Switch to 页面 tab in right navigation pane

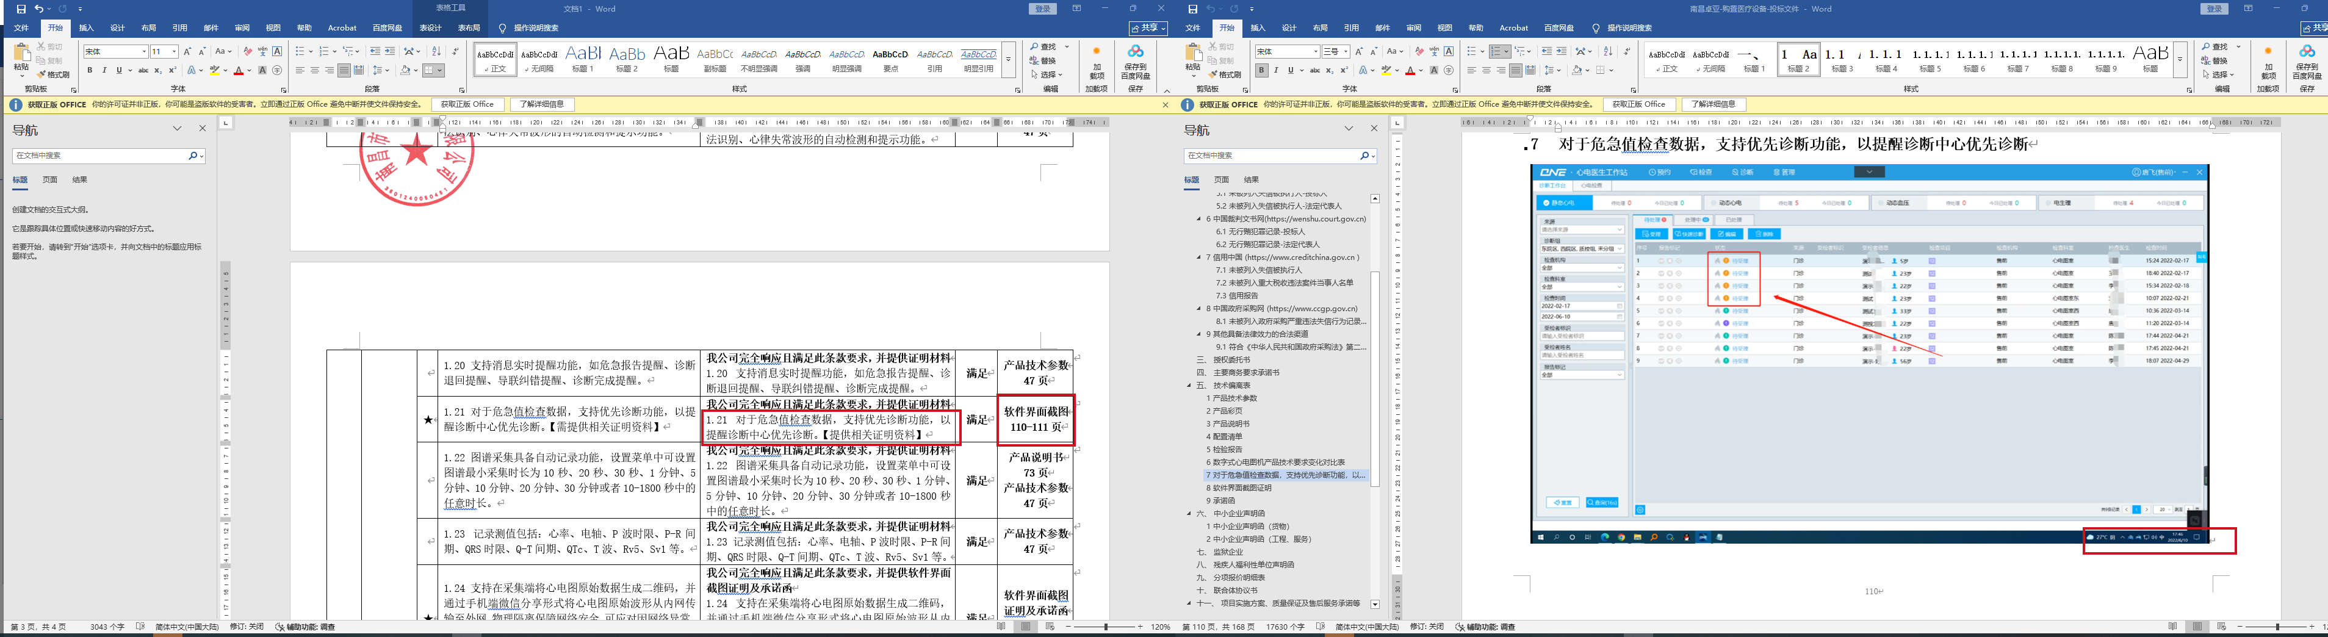[x=1221, y=180]
